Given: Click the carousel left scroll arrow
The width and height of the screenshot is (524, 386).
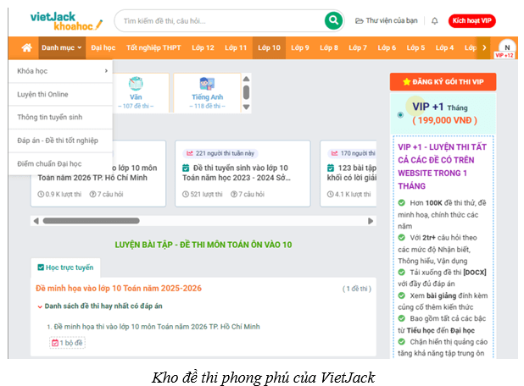Looking at the screenshot, I should point(36,221).
